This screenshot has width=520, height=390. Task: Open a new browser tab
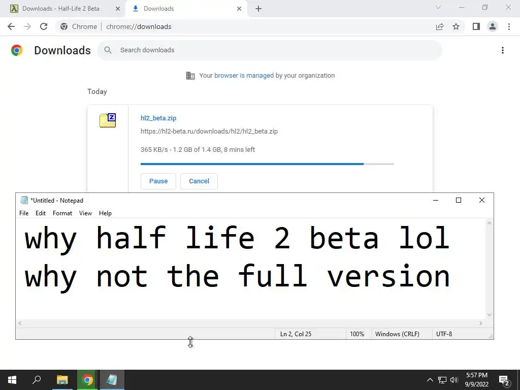coord(258,9)
